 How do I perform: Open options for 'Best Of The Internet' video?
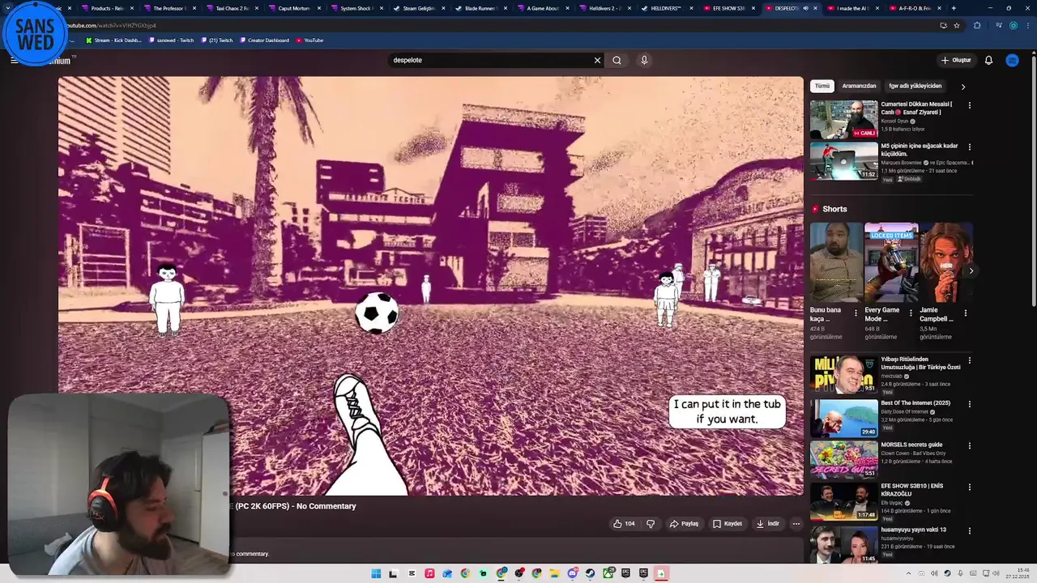(969, 404)
